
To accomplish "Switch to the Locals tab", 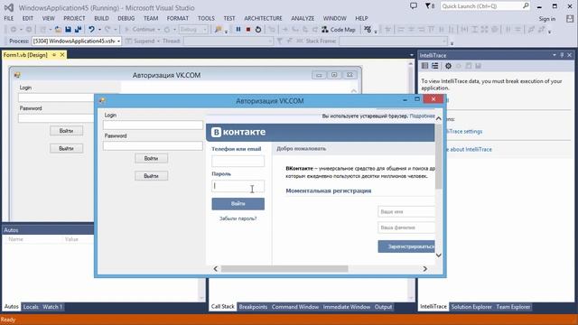I will click(31, 307).
